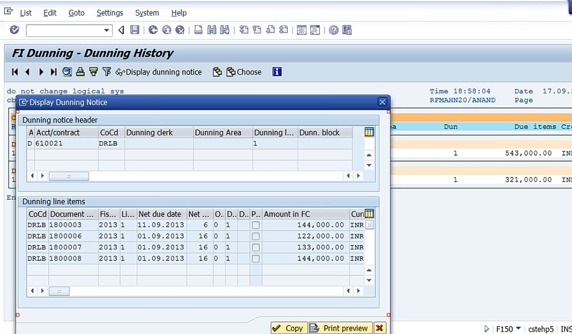
Task: Click the grey funnel filter icon
Action: pos(107,72)
